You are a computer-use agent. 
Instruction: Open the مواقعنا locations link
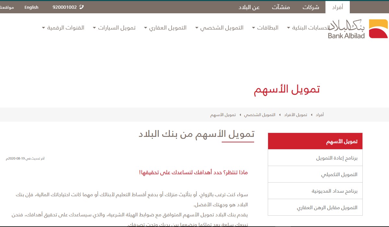(7, 7)
